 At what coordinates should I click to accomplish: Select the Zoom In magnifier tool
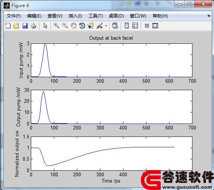coord(56,26)
